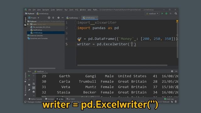Hide the Project tool window
Viewport: 201px width, 113px height.
coord(62,18)
